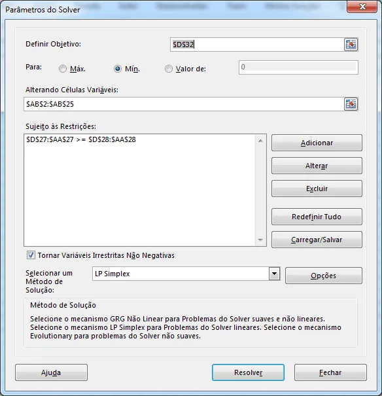Click the Resolver button
The width and height of the screenshot is (382, 396).
click(x=248, y=372)
